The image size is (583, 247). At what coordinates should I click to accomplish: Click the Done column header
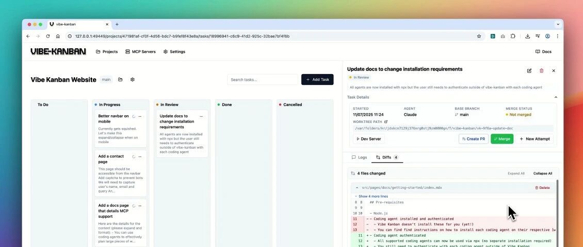click(227, 104)
